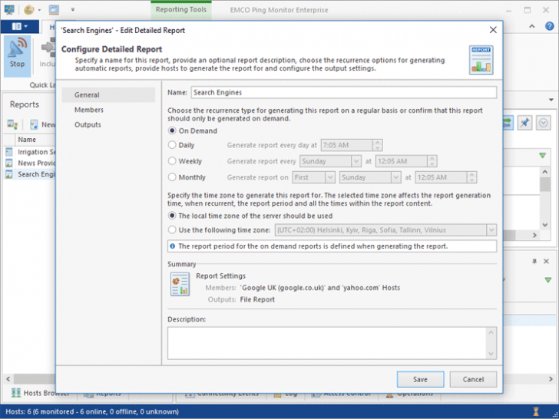The width and height of the screenshot is (559, 419).
Task: Click the upper green filter triangle icon
Action: coord(542,155)
